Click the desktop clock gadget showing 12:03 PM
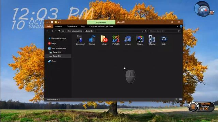 tap(53, 18)
